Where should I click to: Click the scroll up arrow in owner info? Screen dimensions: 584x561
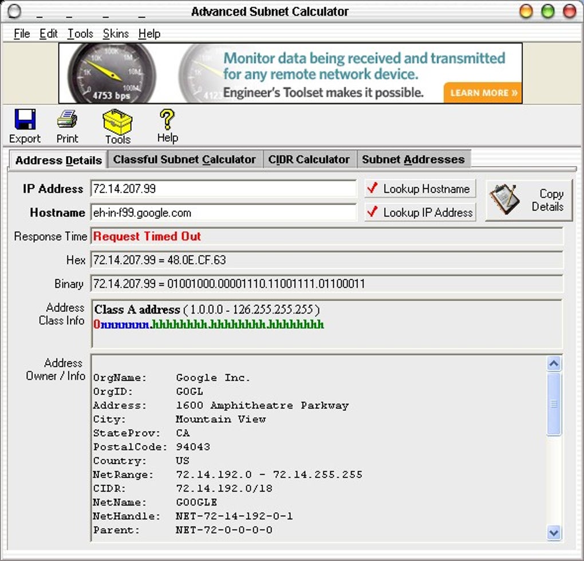(x=554, y=363)
